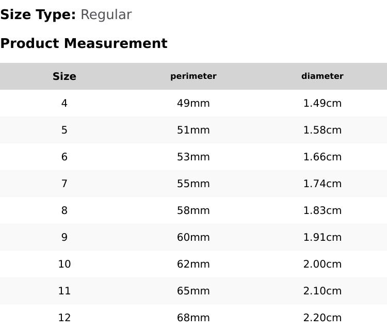Click the 49mm perimeter value
The width and height of the screenshot is (387, 331).
[x=193, y=103]
